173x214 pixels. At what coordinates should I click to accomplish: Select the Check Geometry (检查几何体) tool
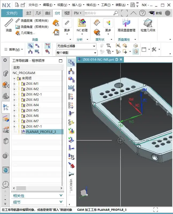148,24
